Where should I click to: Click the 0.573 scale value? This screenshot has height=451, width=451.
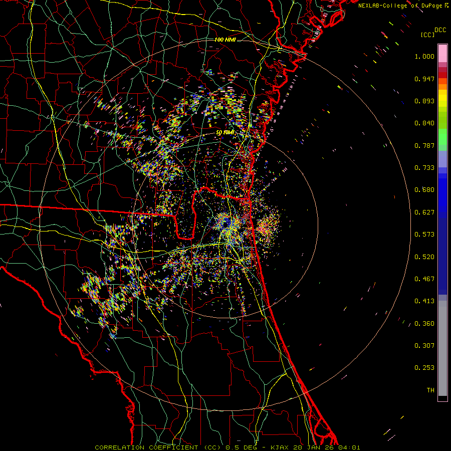(424, 235)
